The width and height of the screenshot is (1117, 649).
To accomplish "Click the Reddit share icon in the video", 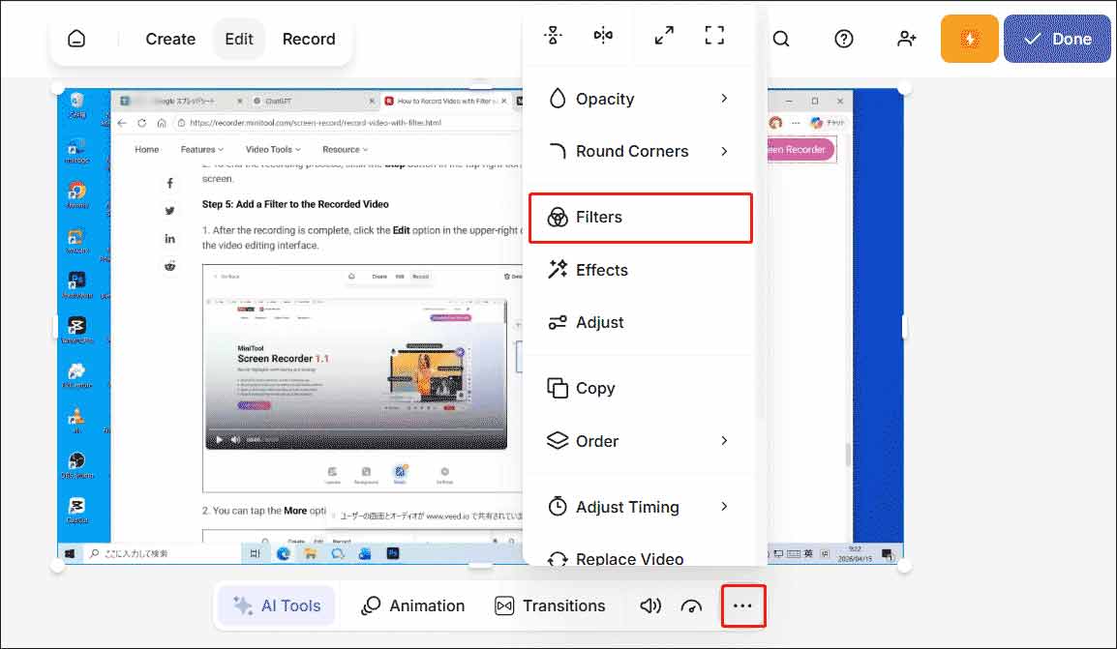I will [169, 266].
